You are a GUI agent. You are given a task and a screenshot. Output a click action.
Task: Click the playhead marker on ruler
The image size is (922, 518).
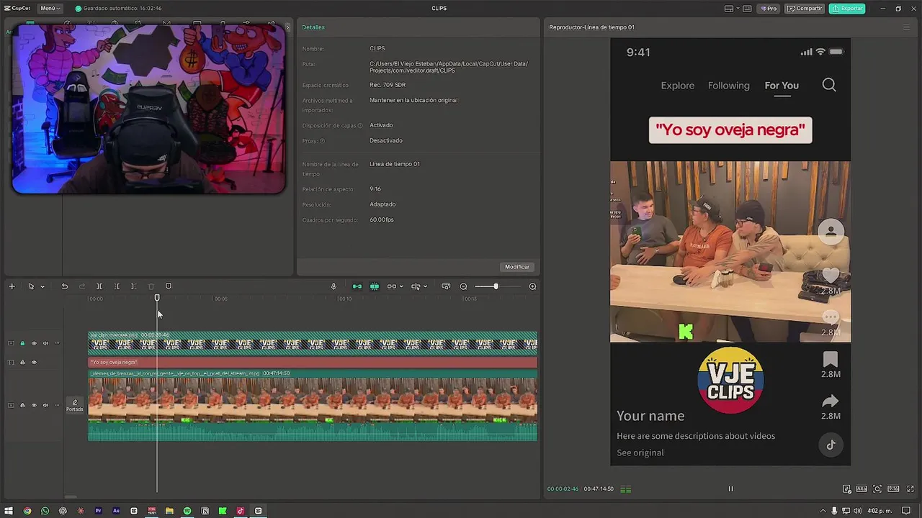(157, 297)
